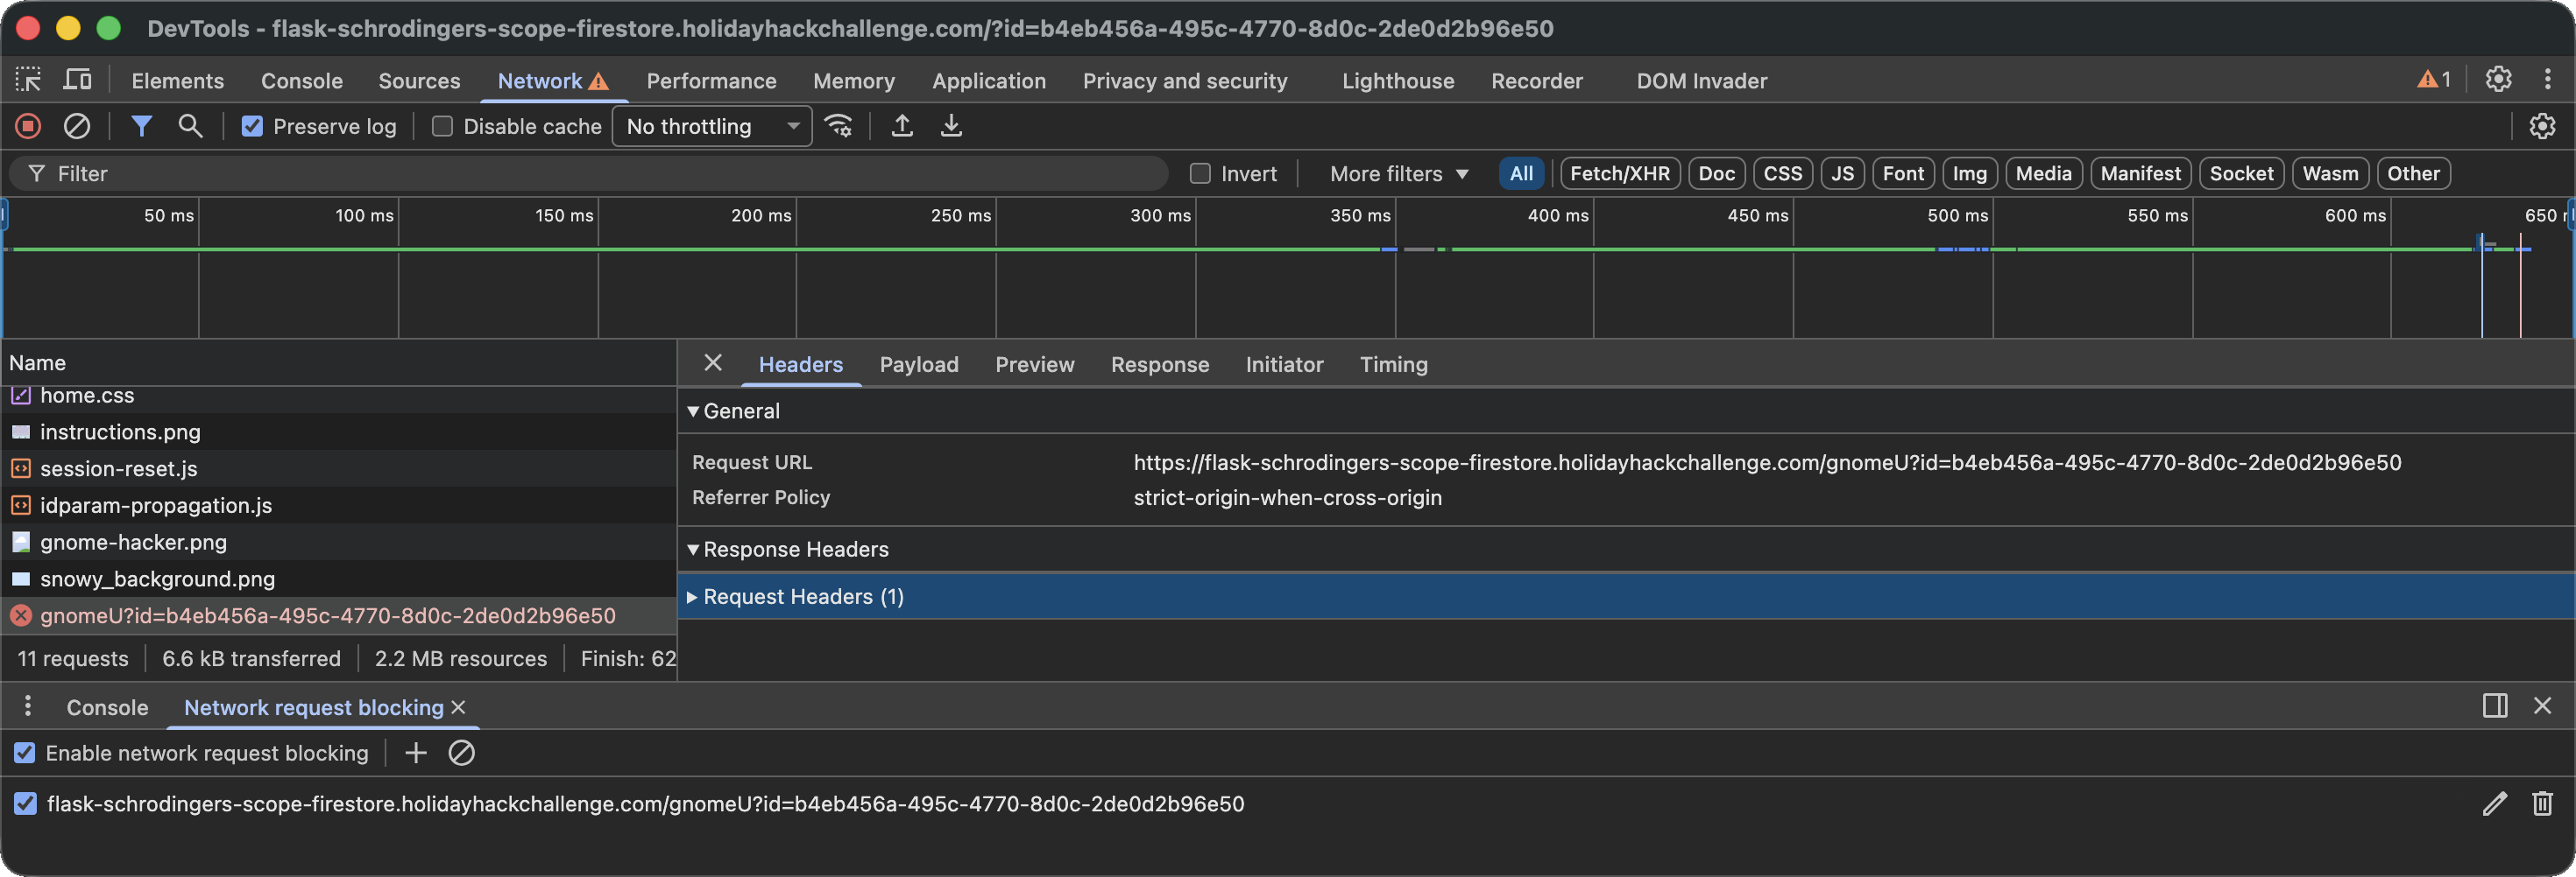
Task: Select the blocked gnomeU request in list
Action: click(x=327, y=615)
